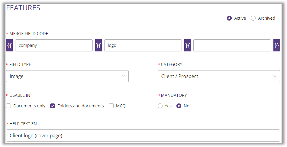
Task: Enable the Documents only checkbox
Action: (x=8, y=106)
